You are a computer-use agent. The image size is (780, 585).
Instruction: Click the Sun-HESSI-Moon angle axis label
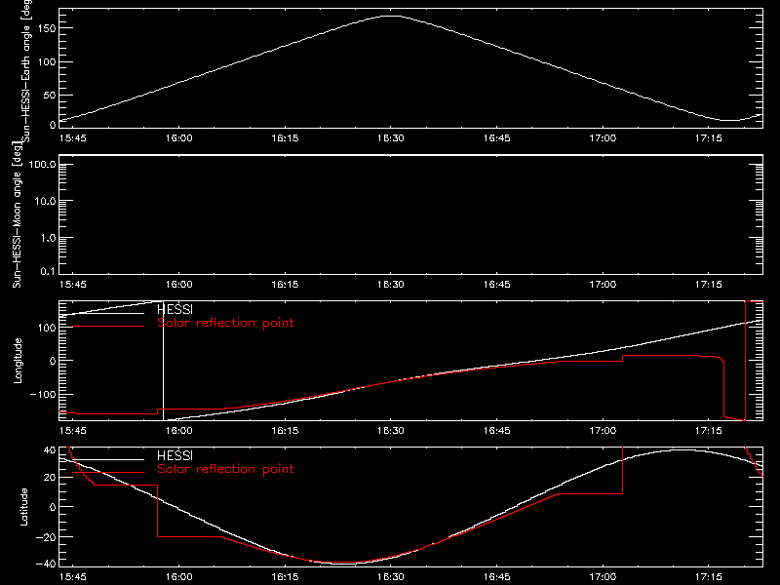click(17, 214)
